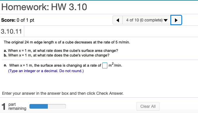Screen dimensions: 198x113
Task: Open the '4 of 10 (0 complete)' question selector
Action: (147, 20)
